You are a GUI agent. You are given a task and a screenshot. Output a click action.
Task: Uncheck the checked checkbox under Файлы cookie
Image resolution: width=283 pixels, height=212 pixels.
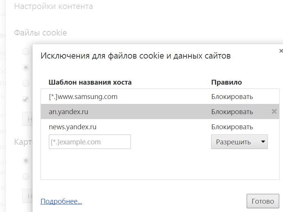(x=26, y=99)
